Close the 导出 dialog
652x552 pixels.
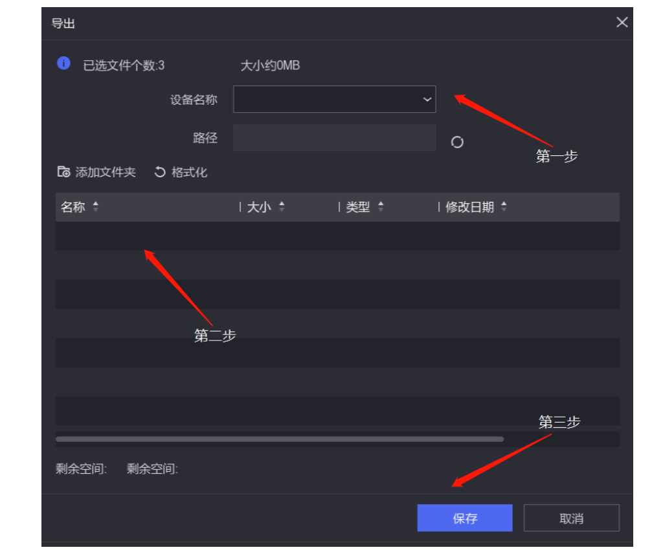click(x=622, y=22)
